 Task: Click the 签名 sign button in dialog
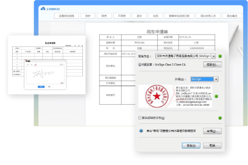[191, 146]
